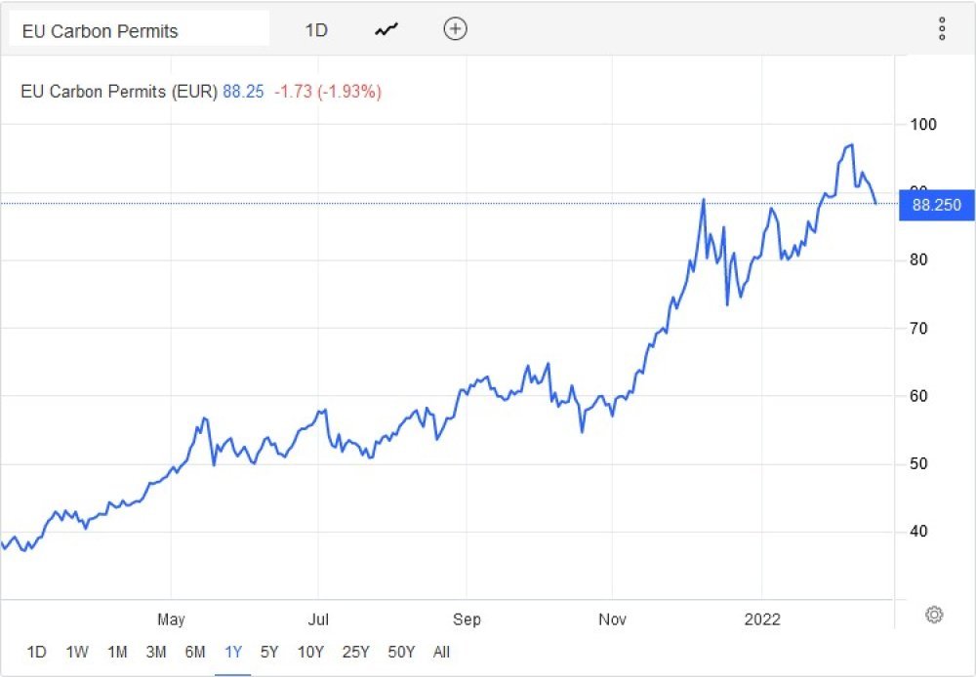976x677 pixels.
Task: Open the three-dot options menu
Action: tap(941, 29)
